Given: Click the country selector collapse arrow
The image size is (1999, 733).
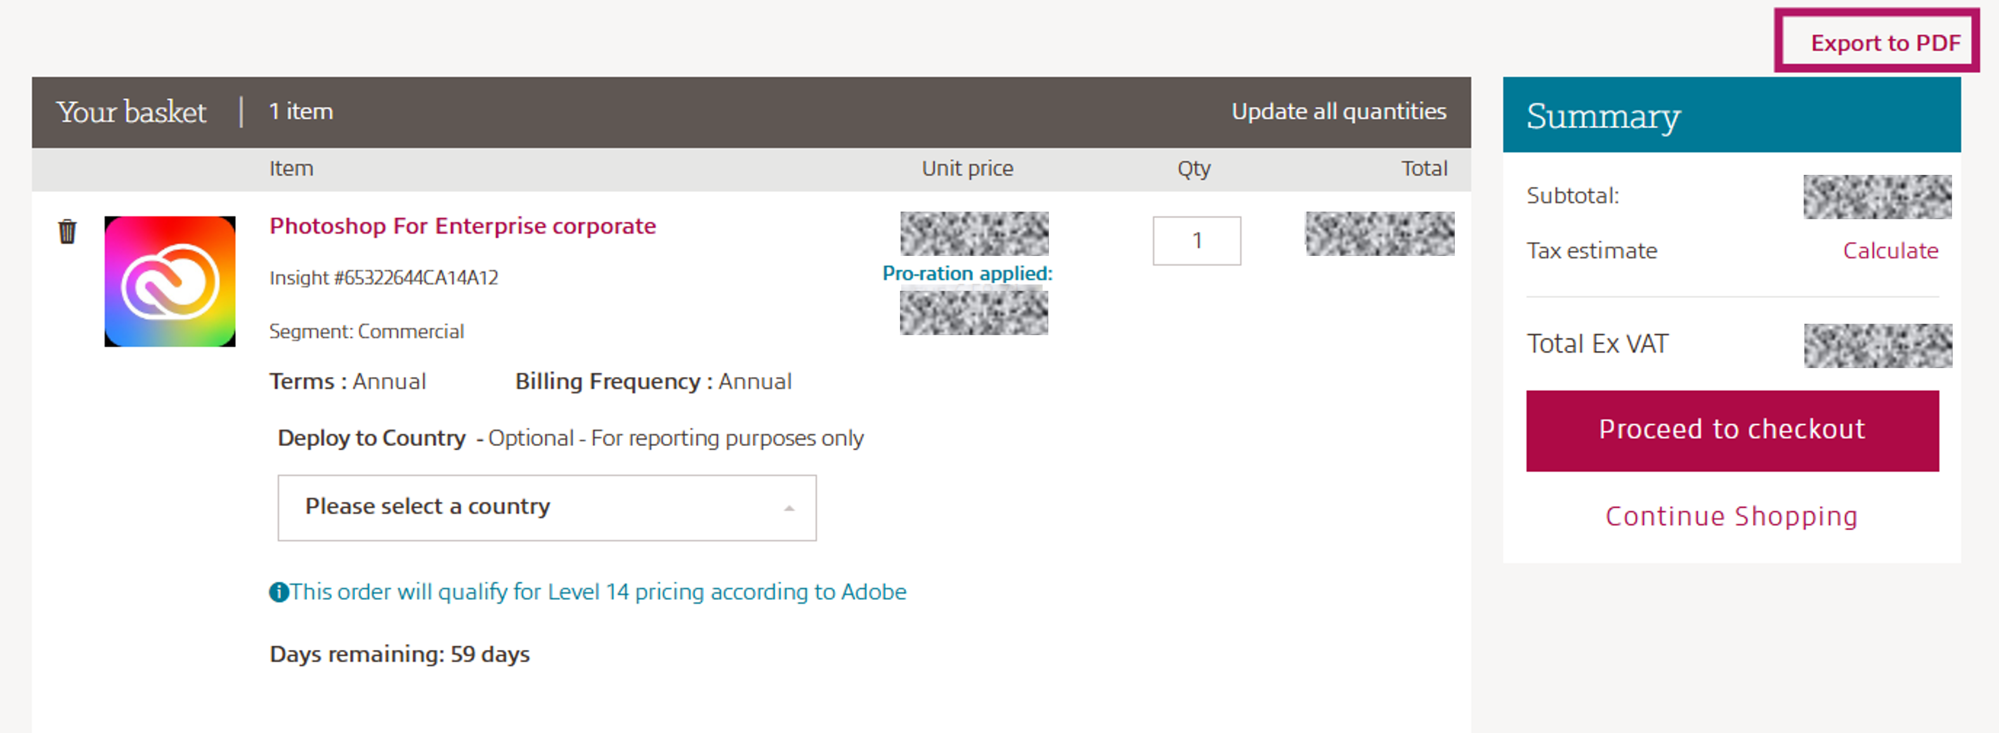Looking at the screenshot, I should [x=789, y=507].
